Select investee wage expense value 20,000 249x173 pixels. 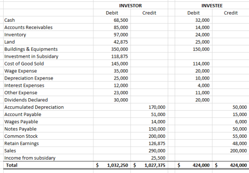202,71
